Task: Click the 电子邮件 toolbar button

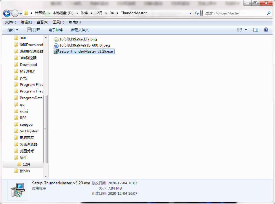Action: coord(55,30)
